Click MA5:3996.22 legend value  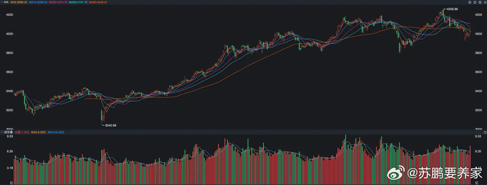19,2
